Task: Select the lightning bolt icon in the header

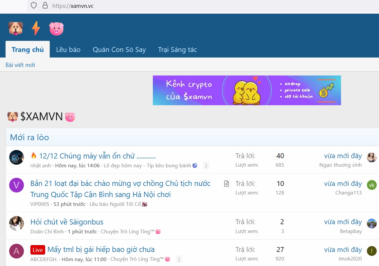Action: coord(36,28)
